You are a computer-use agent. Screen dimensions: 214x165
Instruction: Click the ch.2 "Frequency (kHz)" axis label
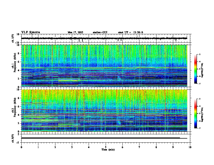(15, 107)
